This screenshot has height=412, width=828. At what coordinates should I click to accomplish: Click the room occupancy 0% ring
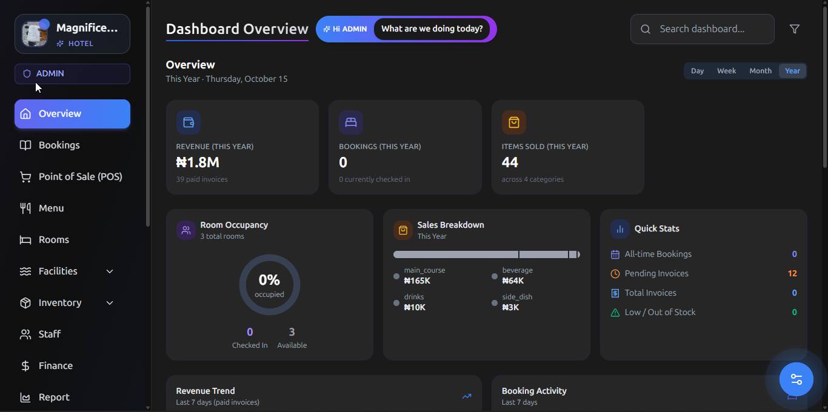270,285
